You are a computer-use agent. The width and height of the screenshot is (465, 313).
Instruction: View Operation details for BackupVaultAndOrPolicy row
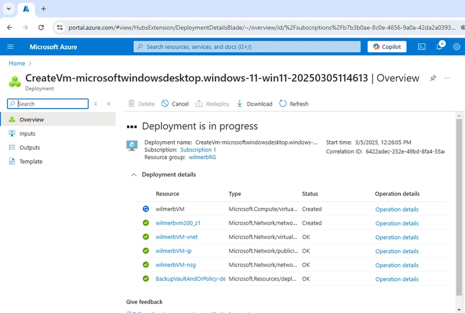click(x=397, y=279)
